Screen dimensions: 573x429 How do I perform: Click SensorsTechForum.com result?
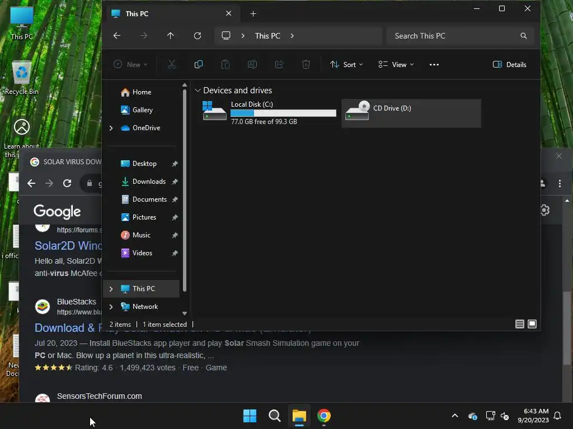(100, 396)
